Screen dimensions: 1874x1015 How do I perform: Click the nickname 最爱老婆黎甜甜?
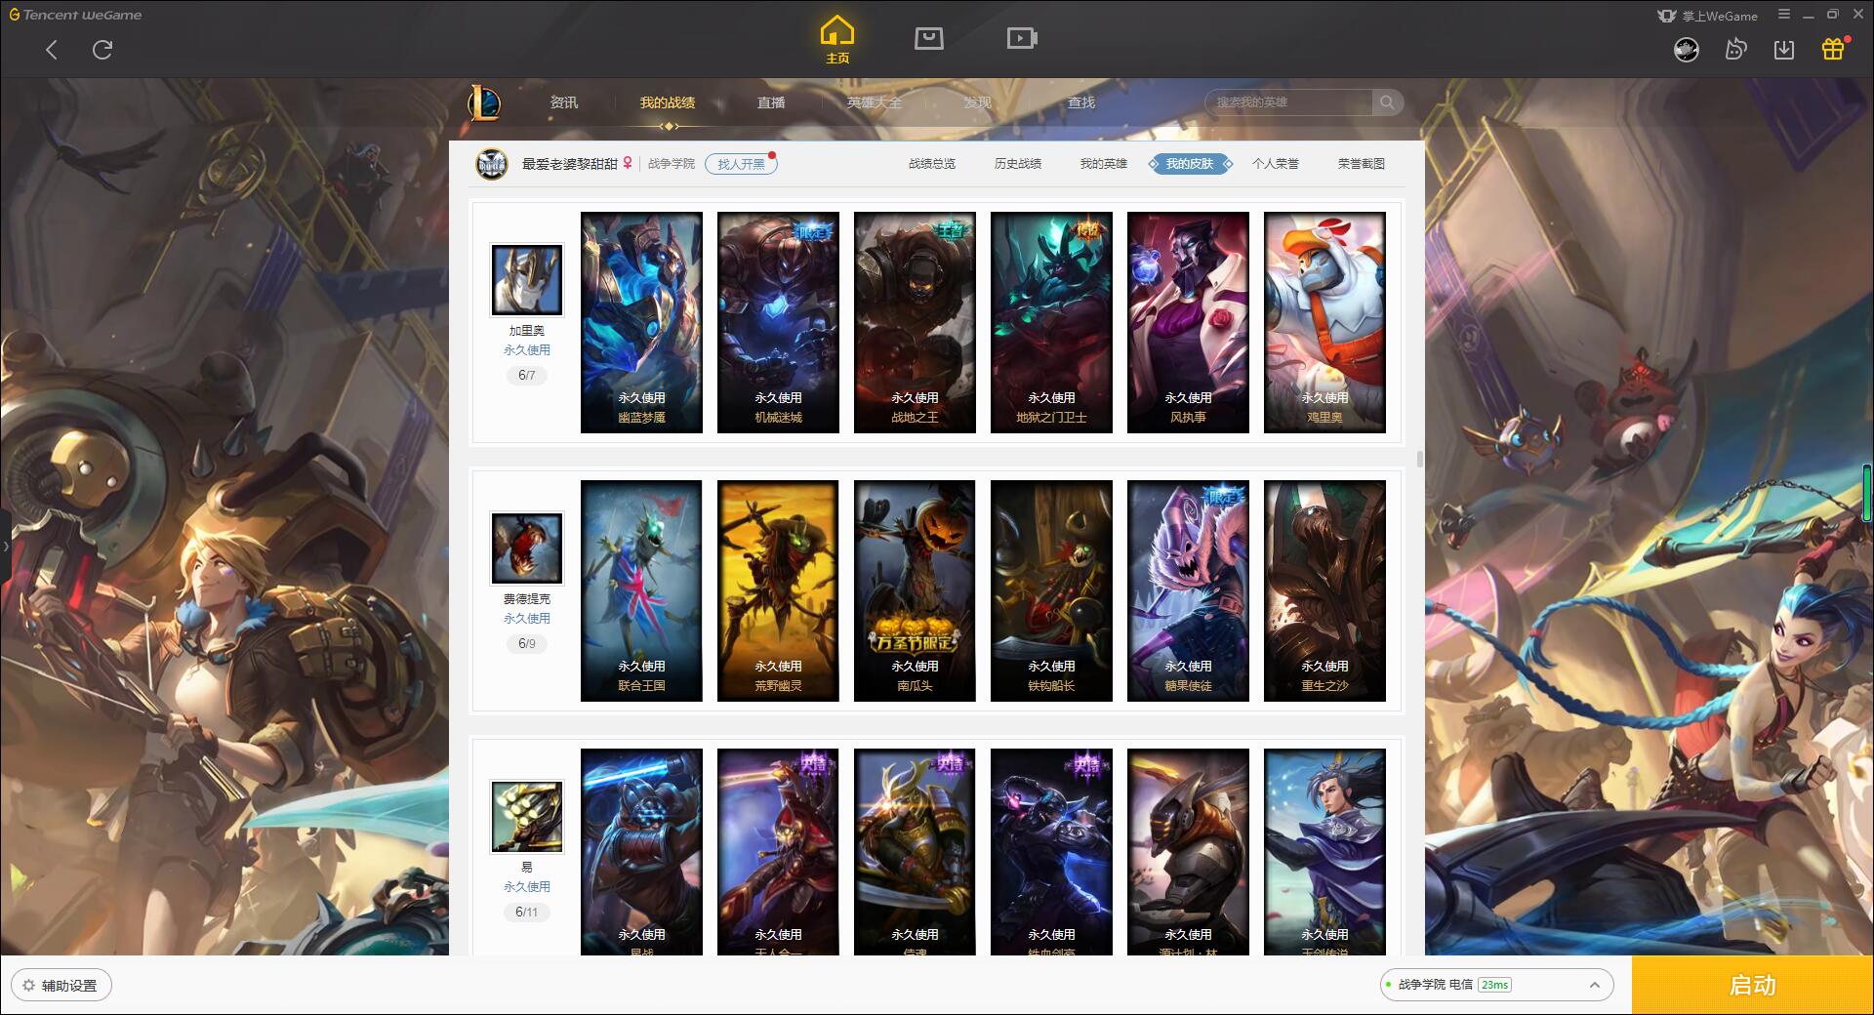570,164
